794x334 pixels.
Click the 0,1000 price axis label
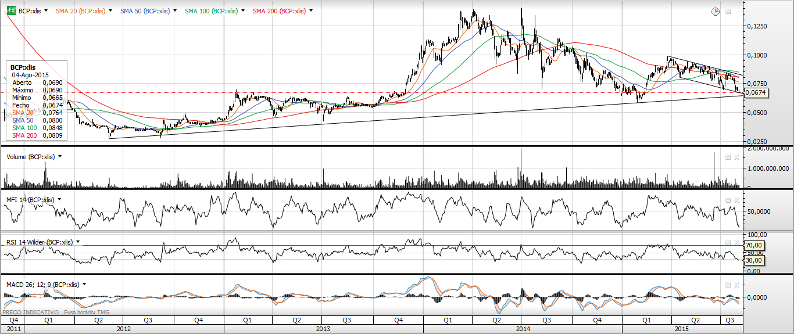point(756,55)
